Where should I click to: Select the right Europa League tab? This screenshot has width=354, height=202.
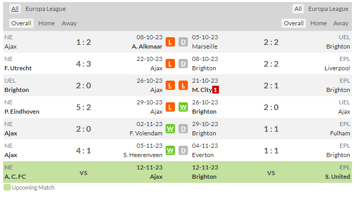click(x=328, y=9)
